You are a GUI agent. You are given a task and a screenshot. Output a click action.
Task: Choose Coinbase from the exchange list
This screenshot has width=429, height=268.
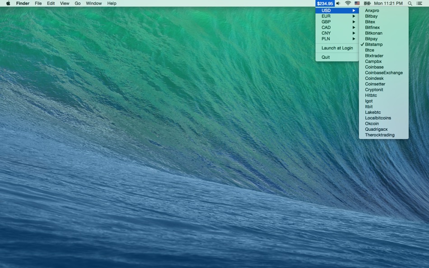(x=383, y=67)
